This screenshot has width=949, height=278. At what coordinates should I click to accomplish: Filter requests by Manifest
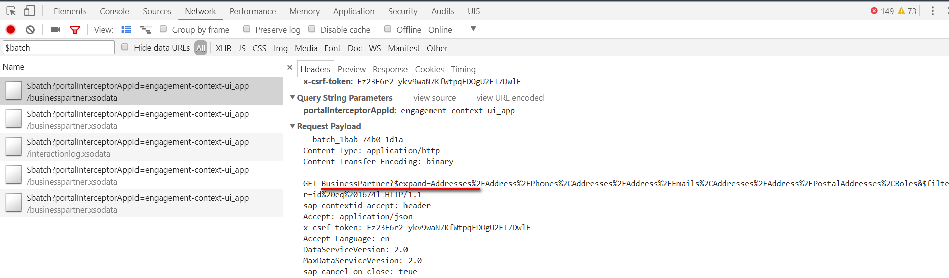click(403, 48)
